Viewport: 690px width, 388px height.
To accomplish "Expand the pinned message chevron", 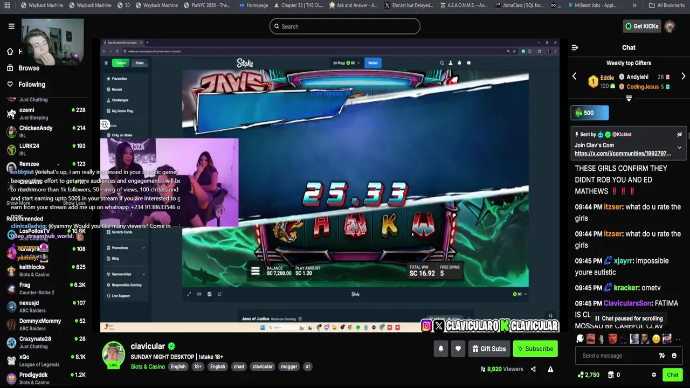I will click(679, 147).
